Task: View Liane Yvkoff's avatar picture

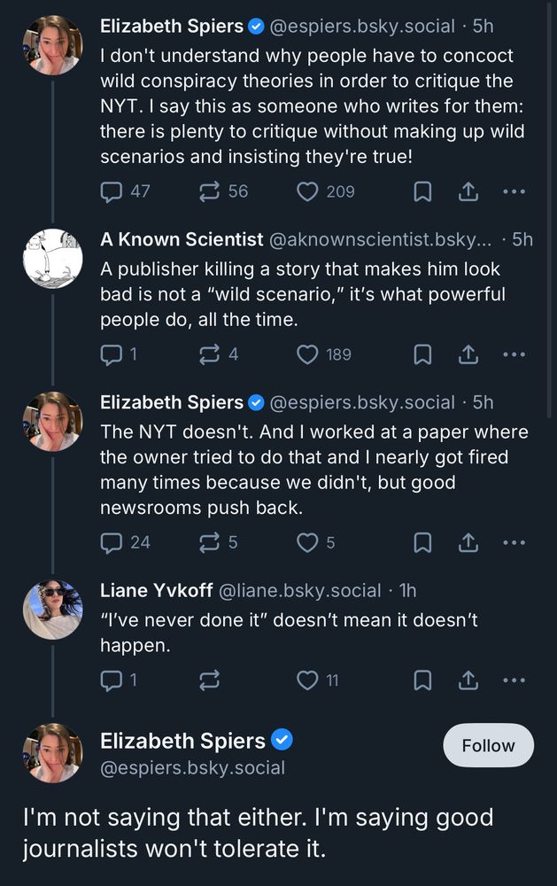Action: 52,610
